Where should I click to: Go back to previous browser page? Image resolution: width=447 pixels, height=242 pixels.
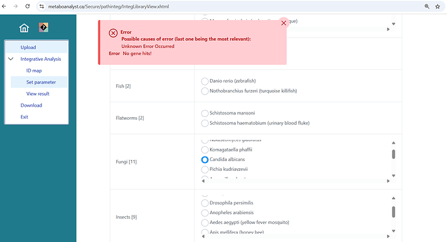[x=4, y=6]
